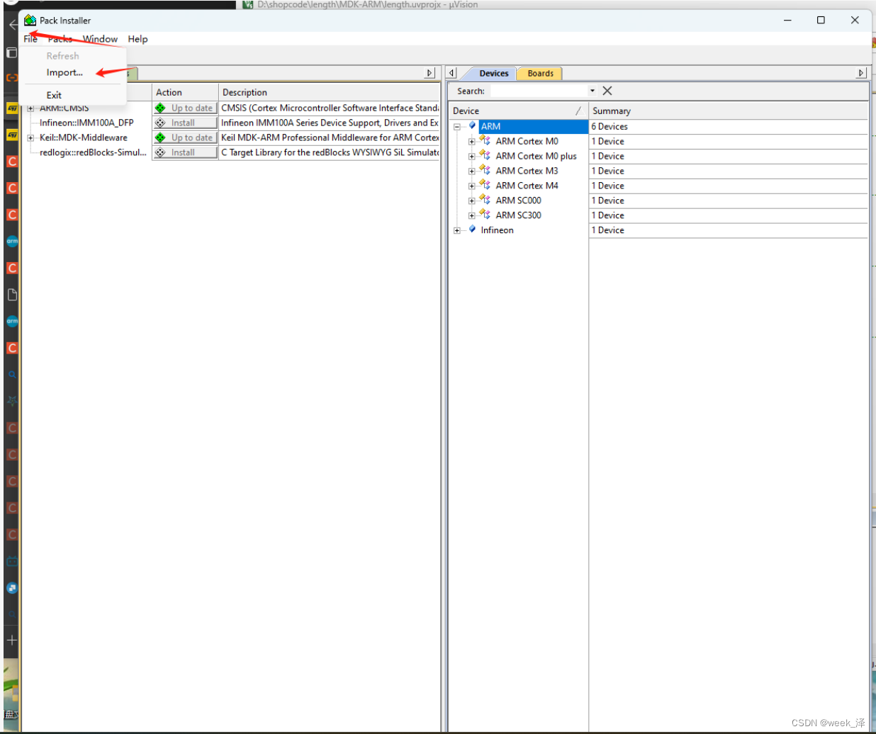
Task: Click the Summary column header
Action: pyautogui.click(x=729, y=111)
